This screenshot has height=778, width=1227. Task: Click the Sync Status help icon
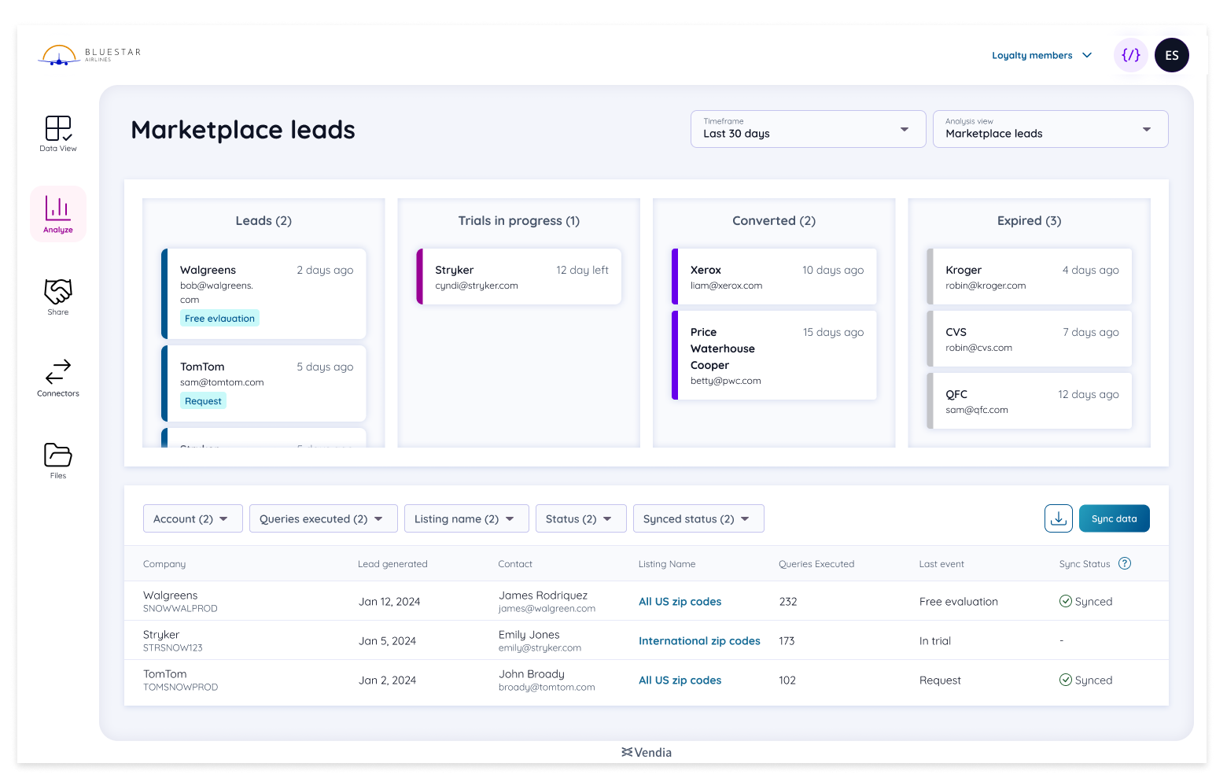click(1125, 563)
